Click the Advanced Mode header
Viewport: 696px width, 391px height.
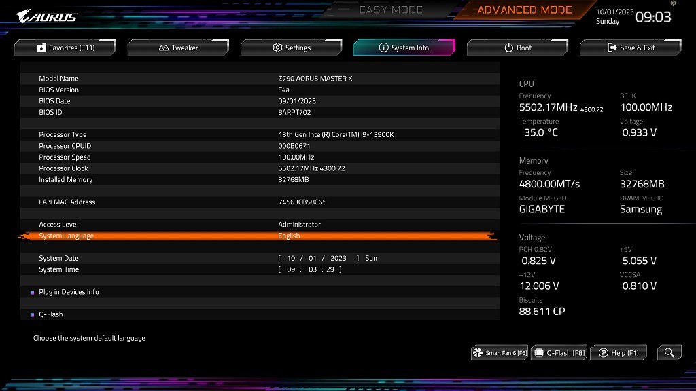(524, 10)
